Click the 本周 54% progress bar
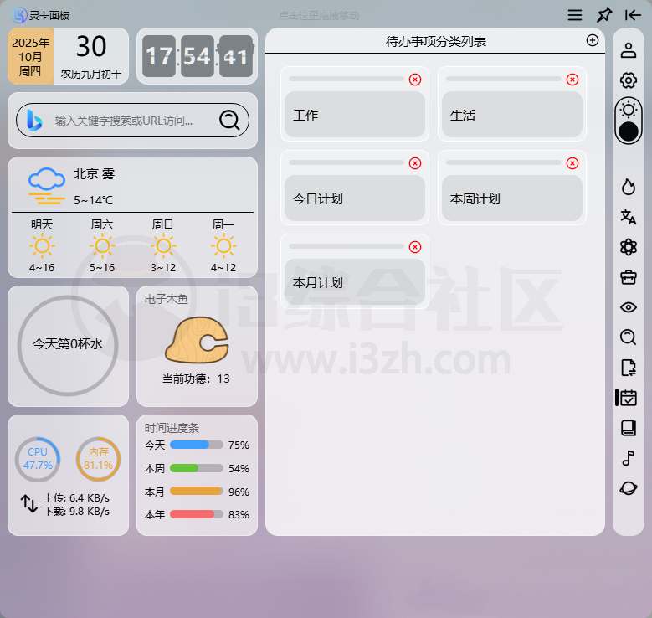 tap(196, 468)
